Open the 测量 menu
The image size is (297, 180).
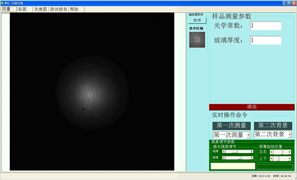click(x=6, y=9)
